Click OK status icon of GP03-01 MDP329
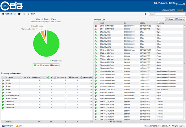Viewport: 186px width, 128px height. click(95, 62)
